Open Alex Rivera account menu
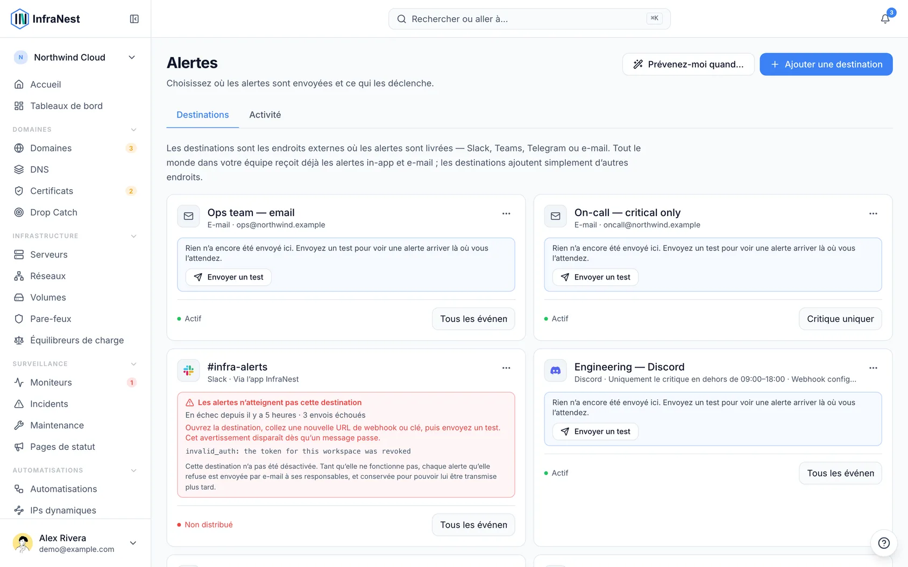 pyautogui.click(x=75, y=543)
